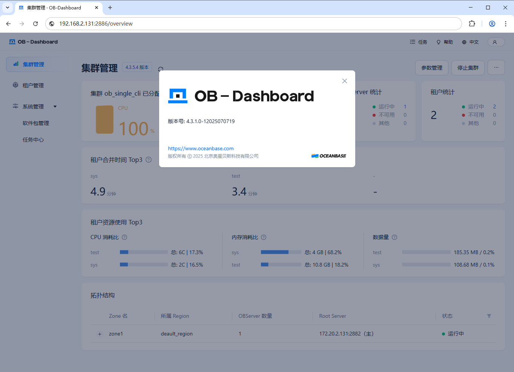
Task: Click the cluster refresh icon beside version tag
Action: (x=161, y=69)
